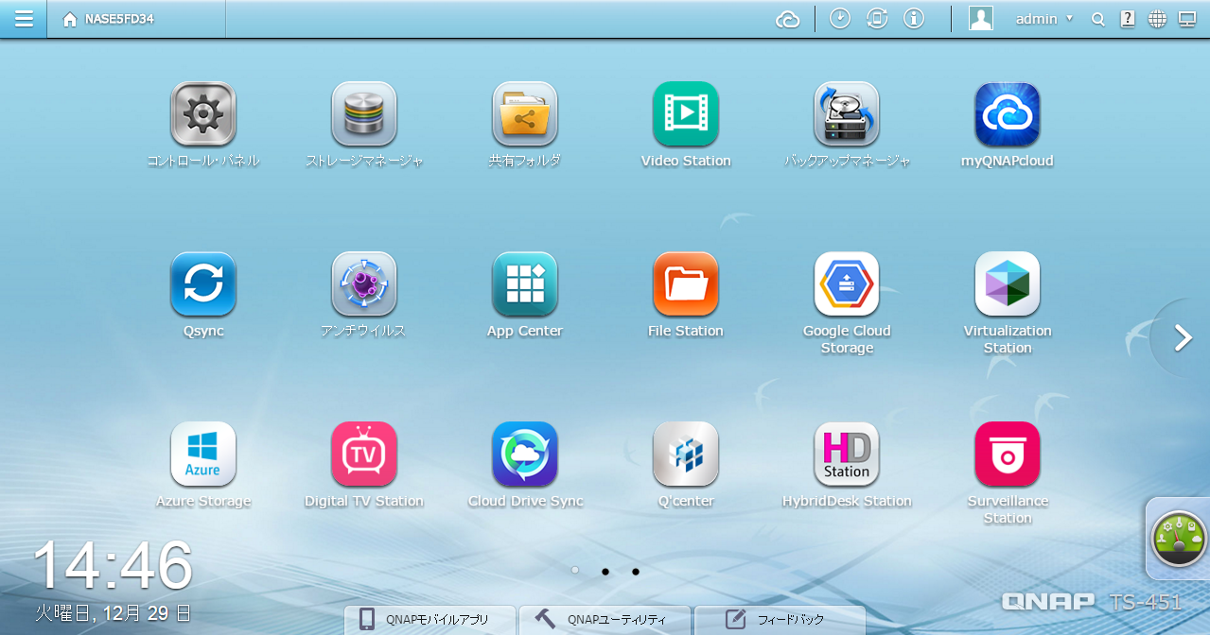1210x635 pixels.
Task: Launch Video Station
Action: (x=686, y=113)
